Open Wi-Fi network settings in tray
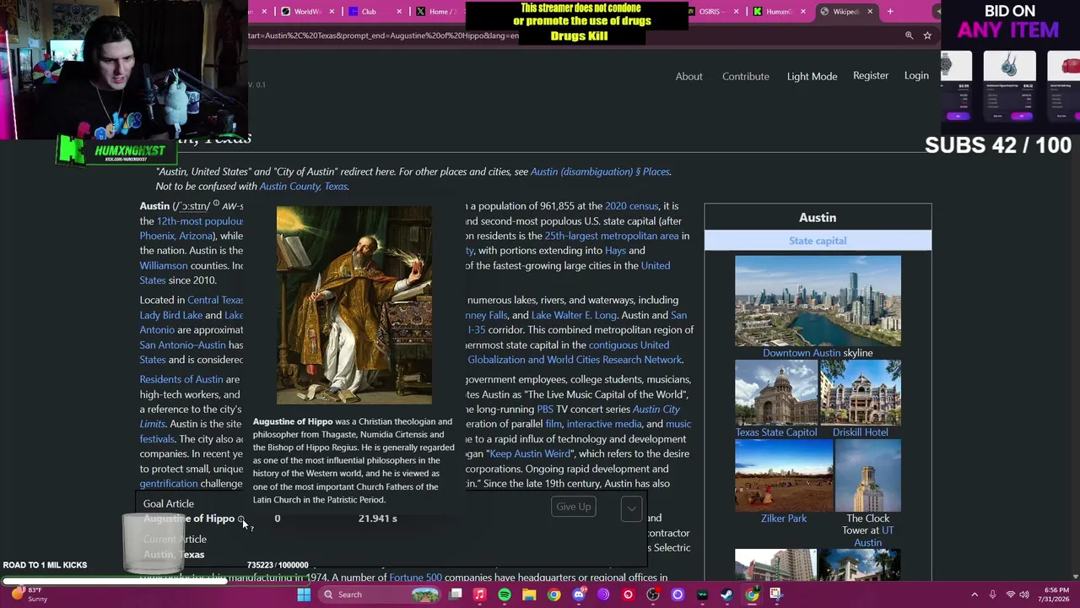The height and width of the screenshot is (608, 1080). [1010, 594]
